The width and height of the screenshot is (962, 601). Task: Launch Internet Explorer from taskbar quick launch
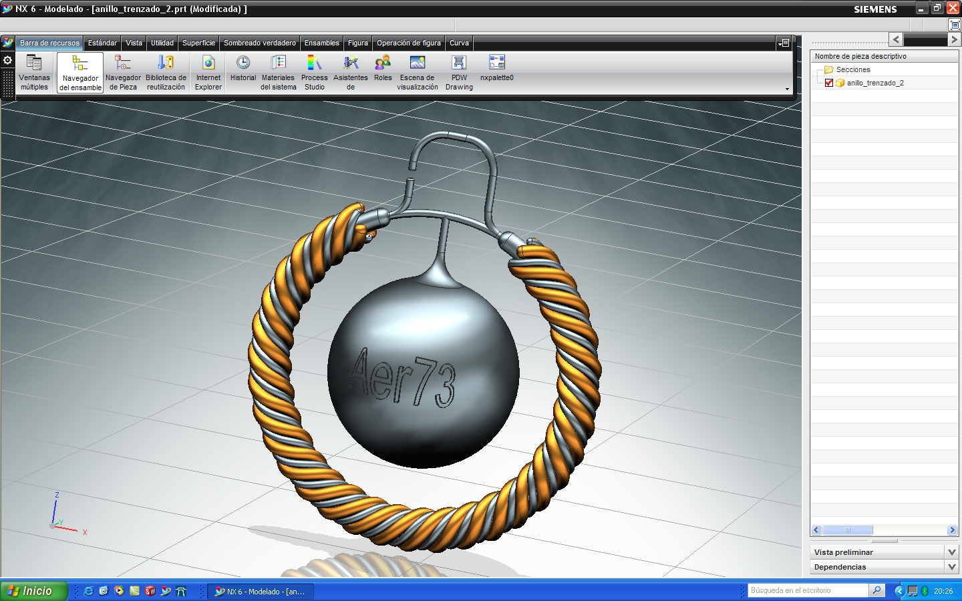pyautogui.click(x=88, y=591)
